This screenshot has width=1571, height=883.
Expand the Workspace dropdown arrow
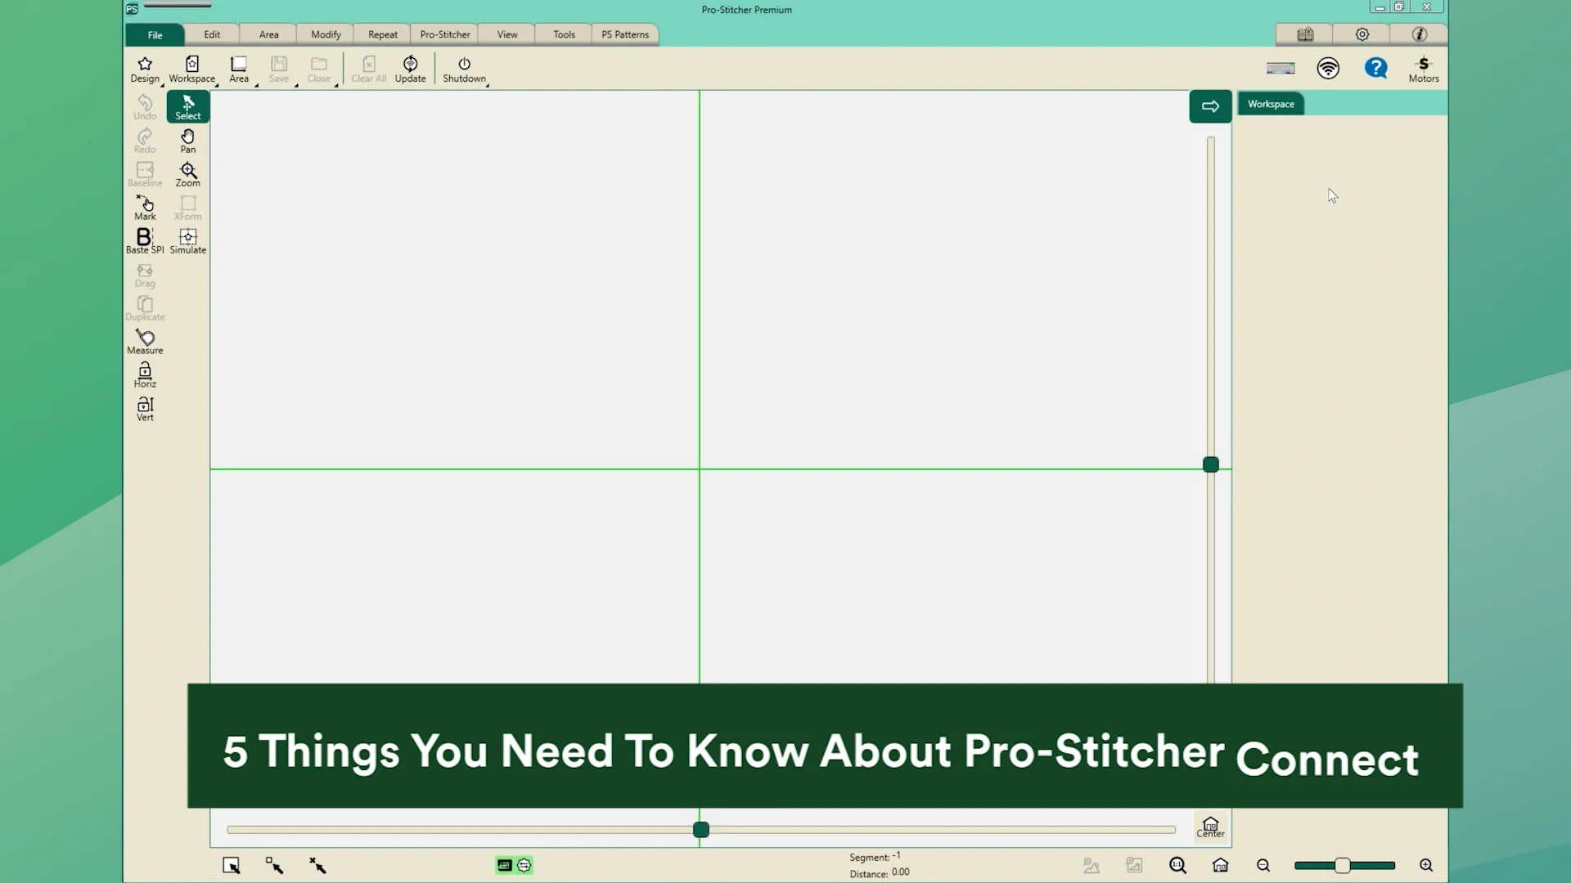(217, 84)
